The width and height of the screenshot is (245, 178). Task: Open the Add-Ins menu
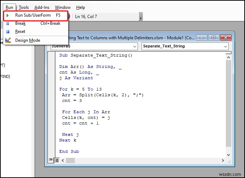(x=42, y=7)
